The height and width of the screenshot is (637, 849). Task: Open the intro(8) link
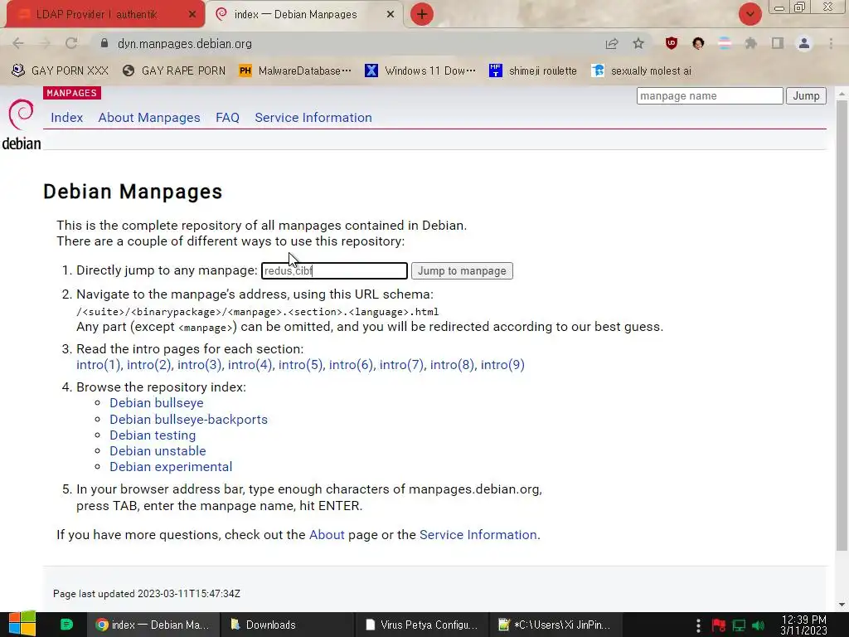click(x=452, y=365)
